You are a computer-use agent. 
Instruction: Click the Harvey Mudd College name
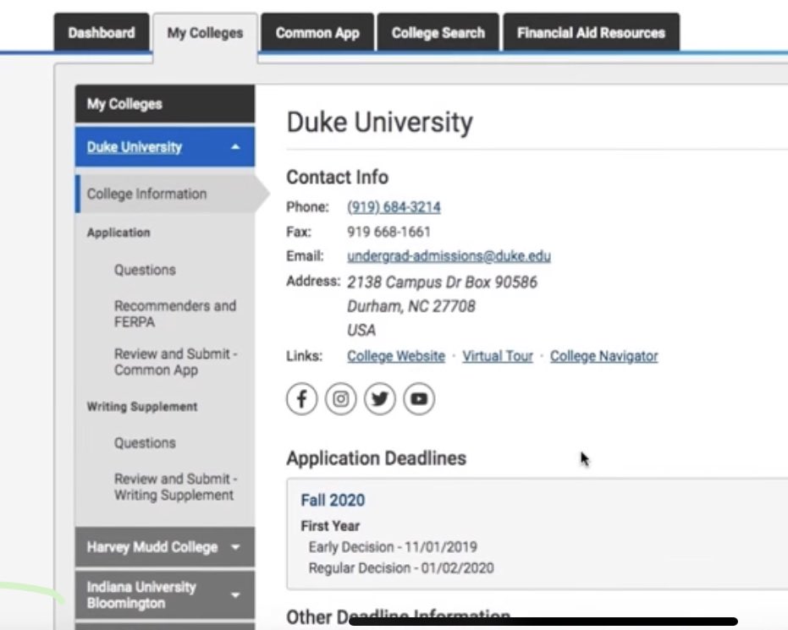click(x=152, y=547)
